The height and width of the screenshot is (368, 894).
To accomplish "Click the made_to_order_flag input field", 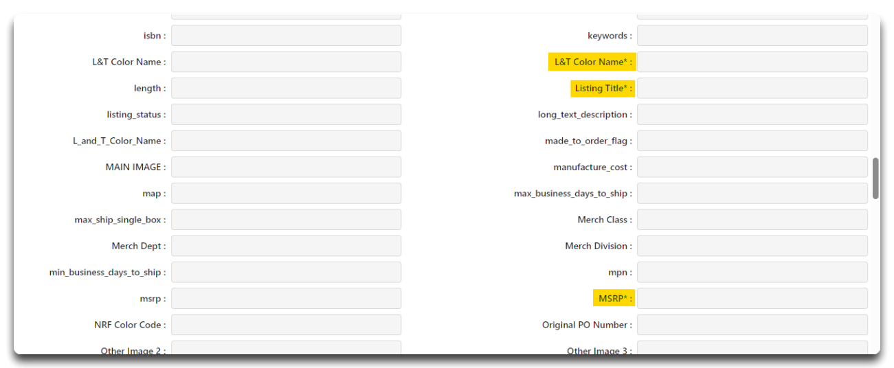I will pyautogui.click(x=752, y=141).
